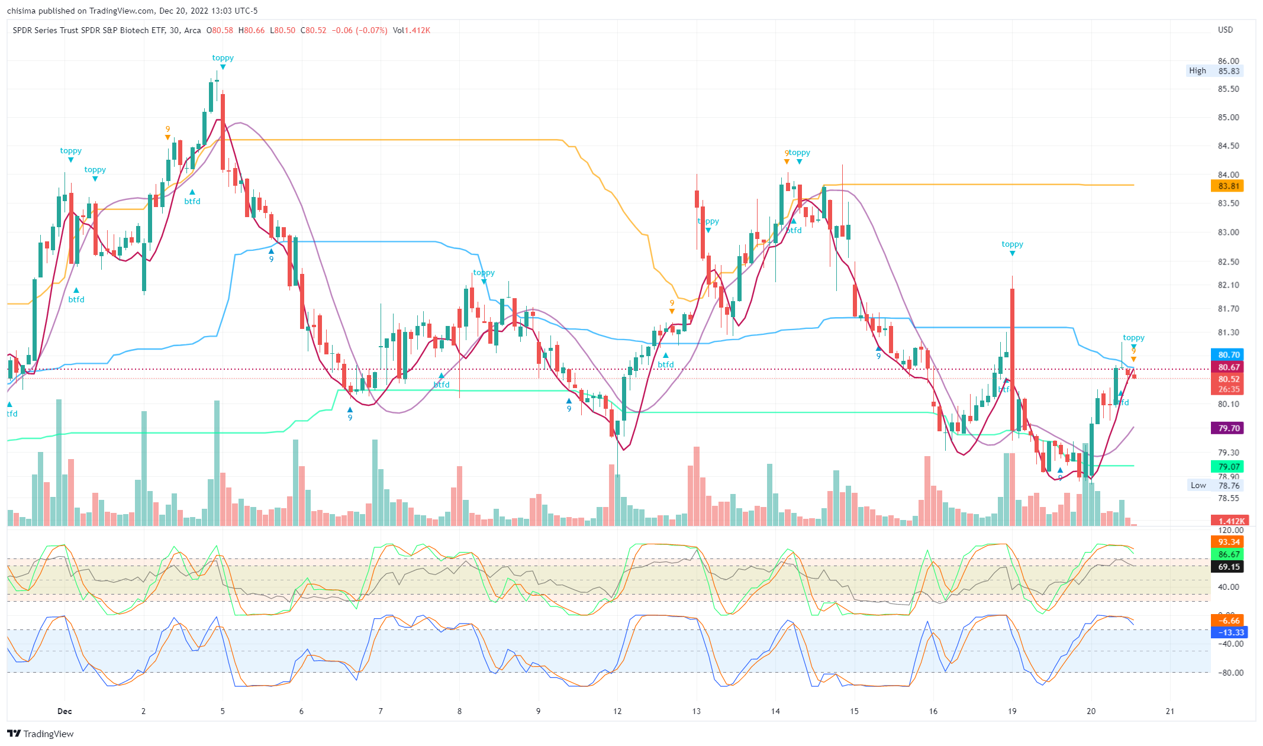Click the TradingView logo at bottom left
The width and height of the screenshot is (1263, 746).
(x=40, y=734)
